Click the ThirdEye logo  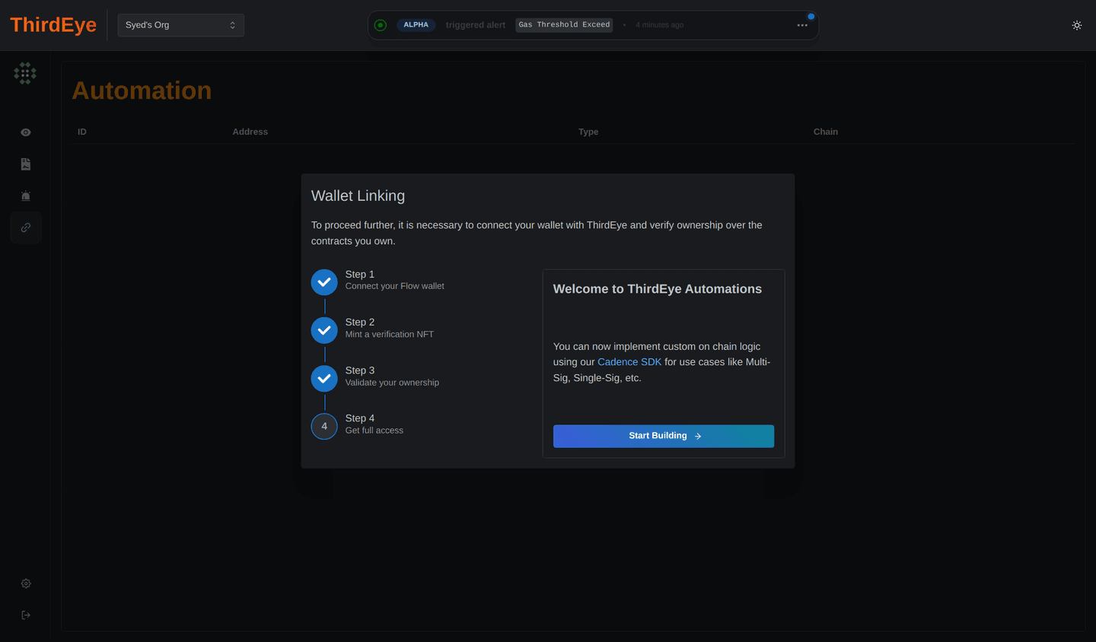click(53, 25)
